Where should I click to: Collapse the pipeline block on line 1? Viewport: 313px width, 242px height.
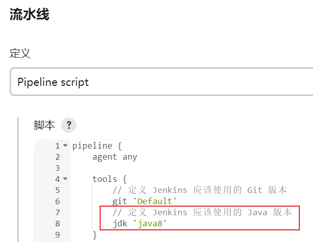point(65,146)
